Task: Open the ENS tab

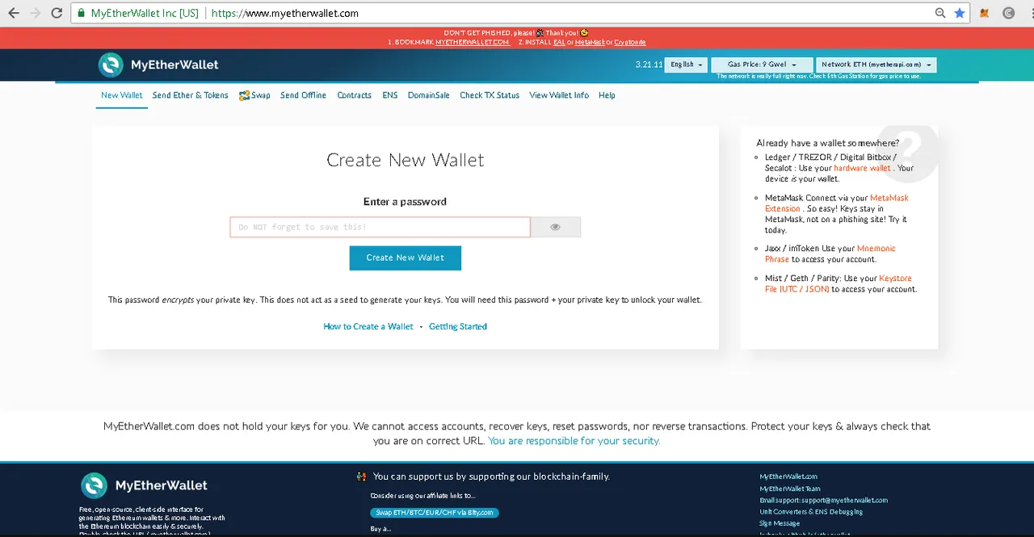Action: pos(389,95)
